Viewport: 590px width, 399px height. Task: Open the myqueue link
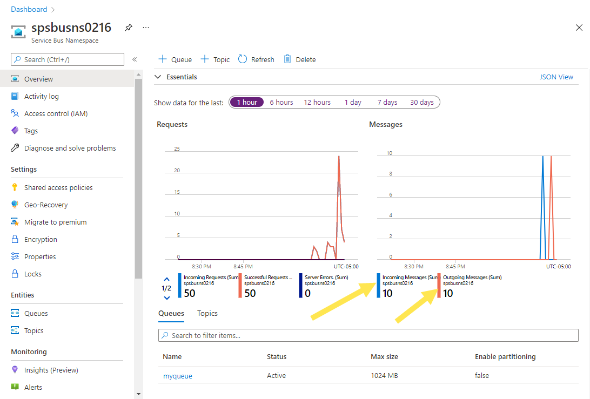point(178,376)
